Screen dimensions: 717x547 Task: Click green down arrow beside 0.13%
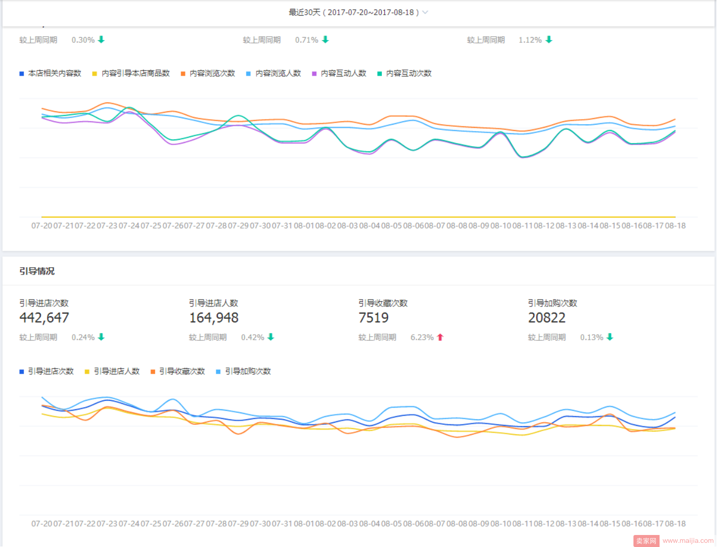pyautogui.click(x=610, y=337)
